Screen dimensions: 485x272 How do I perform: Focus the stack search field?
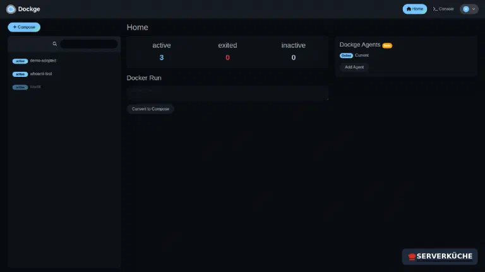coord(89,44)
